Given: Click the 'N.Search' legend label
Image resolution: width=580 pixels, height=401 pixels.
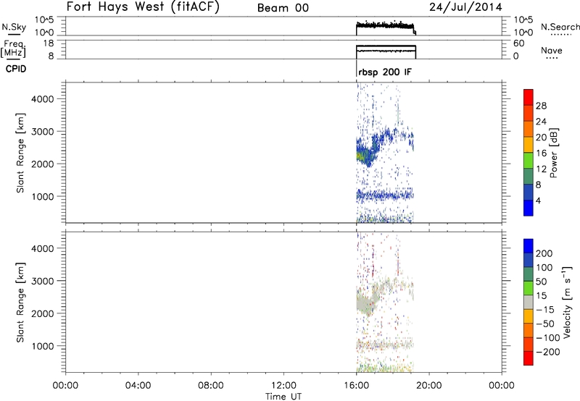Looking at the screenshot, I should coord(560,27).
